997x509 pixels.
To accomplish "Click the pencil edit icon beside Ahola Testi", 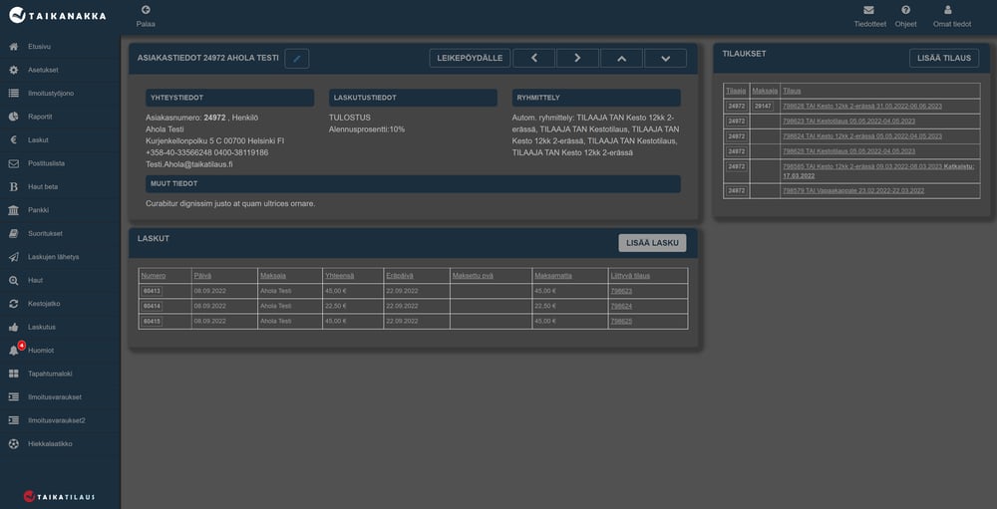I will click(x=297, y=59).
